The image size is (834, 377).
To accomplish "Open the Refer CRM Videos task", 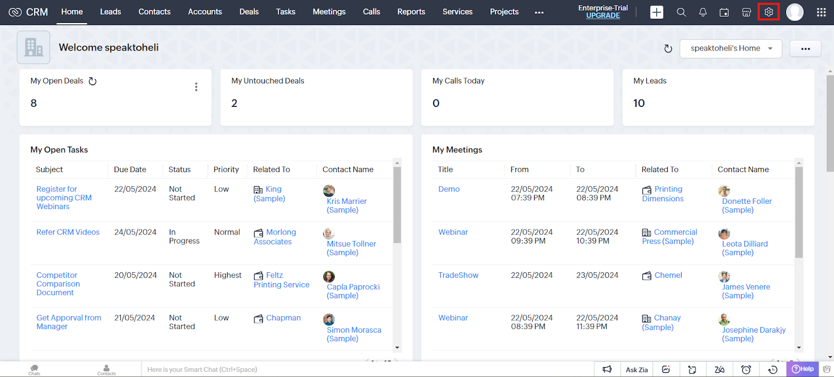I will [68, 232].
